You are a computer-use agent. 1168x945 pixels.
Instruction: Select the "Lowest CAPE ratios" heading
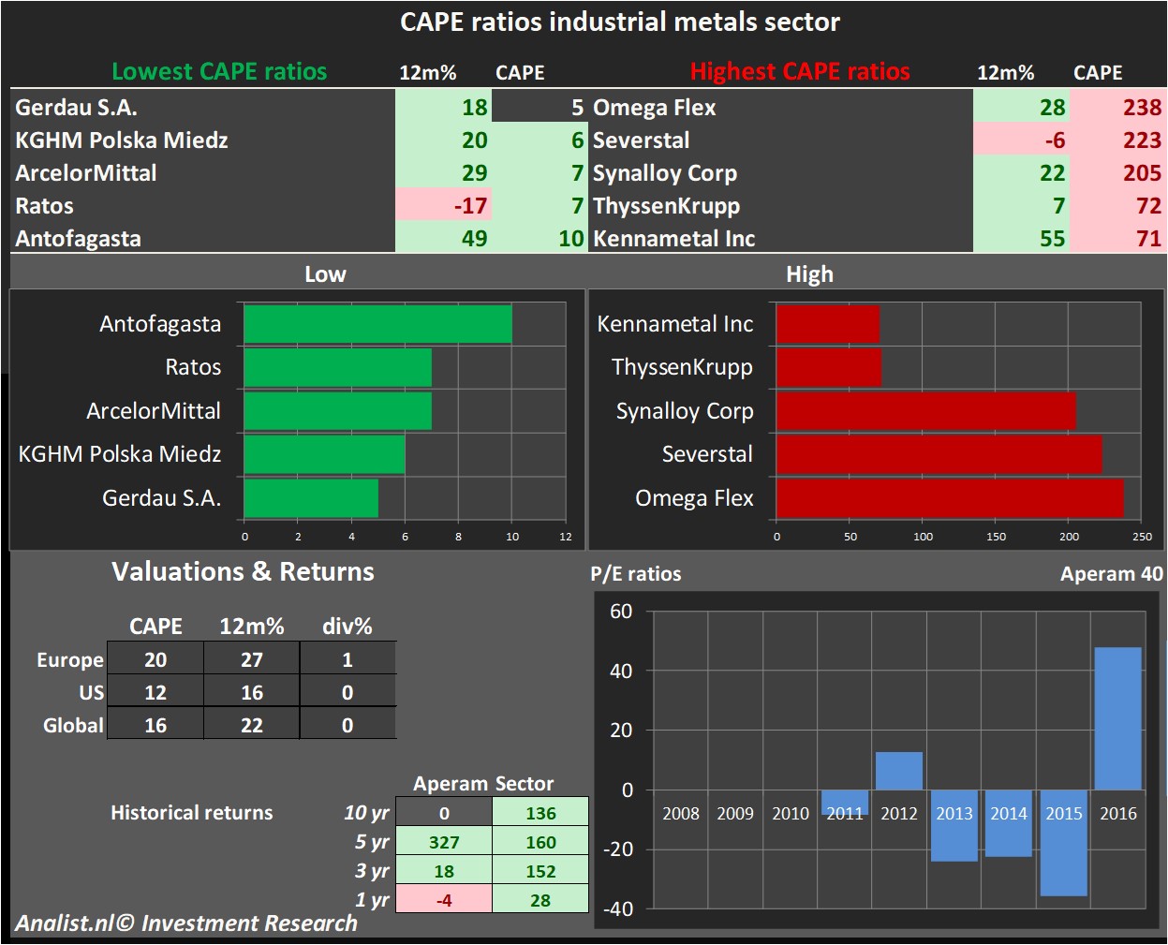pos(219,72)
